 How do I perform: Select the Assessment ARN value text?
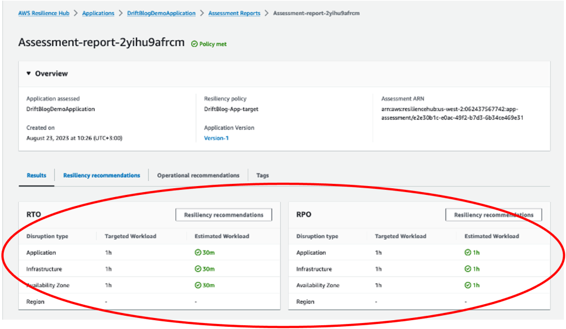[452, 113]
